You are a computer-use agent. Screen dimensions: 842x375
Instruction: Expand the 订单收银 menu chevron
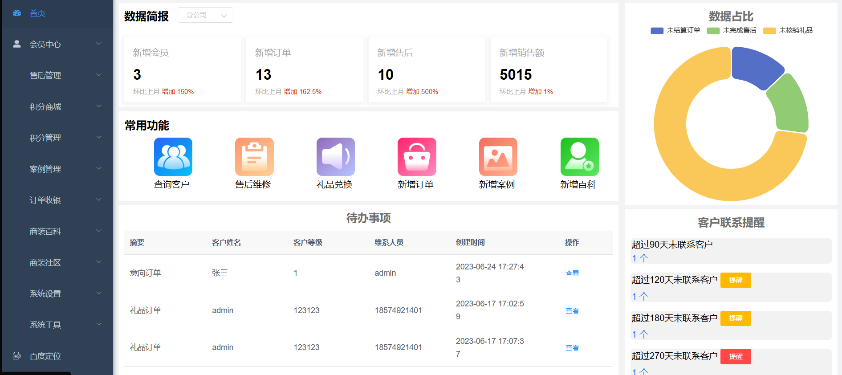tap(99, 200)
